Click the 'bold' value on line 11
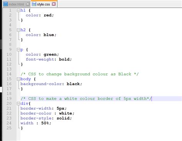182x141 pixels. pos(64,59)
